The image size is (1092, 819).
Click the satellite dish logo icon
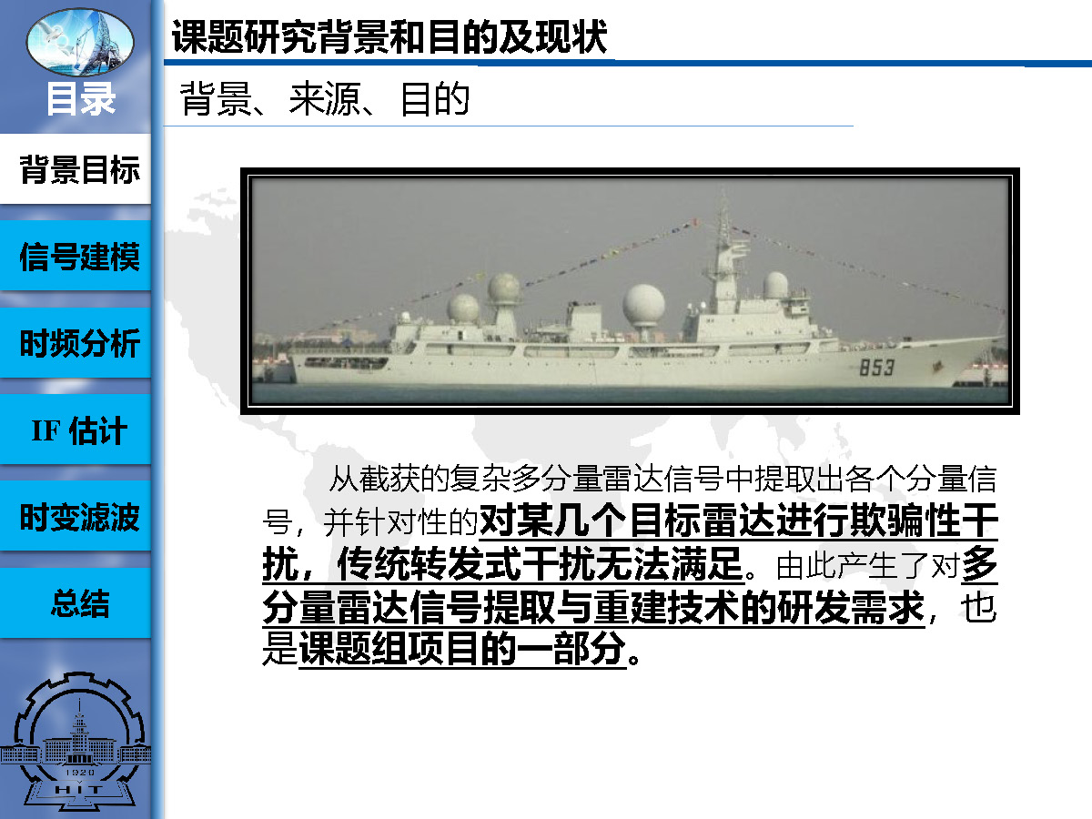coord(80,41)
